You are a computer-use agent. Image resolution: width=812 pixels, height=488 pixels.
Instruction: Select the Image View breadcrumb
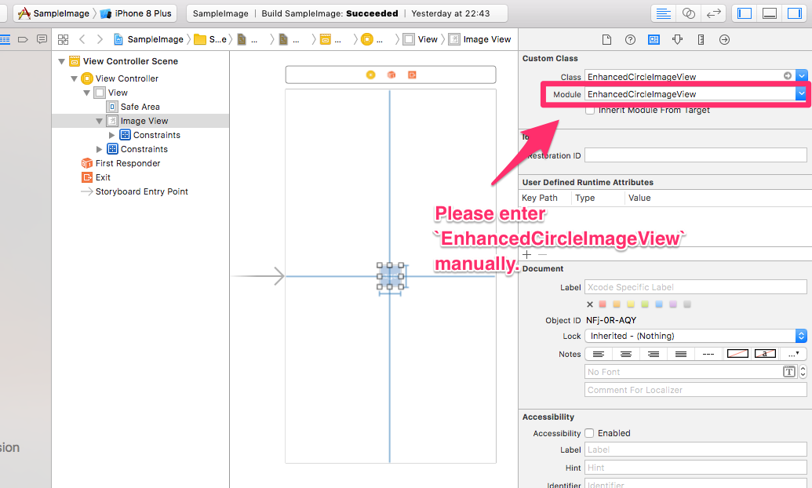480,39
